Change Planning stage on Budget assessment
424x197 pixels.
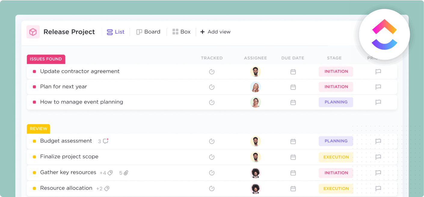point(336,141)
